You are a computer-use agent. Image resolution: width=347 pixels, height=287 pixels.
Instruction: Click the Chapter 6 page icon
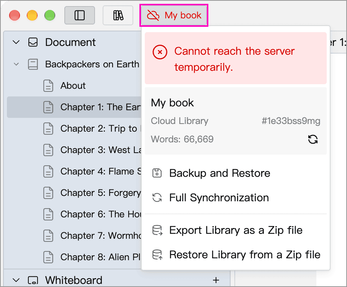pos(48,214)
